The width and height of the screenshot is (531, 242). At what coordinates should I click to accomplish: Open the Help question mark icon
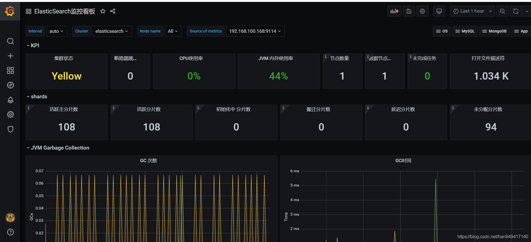(10, 232)
